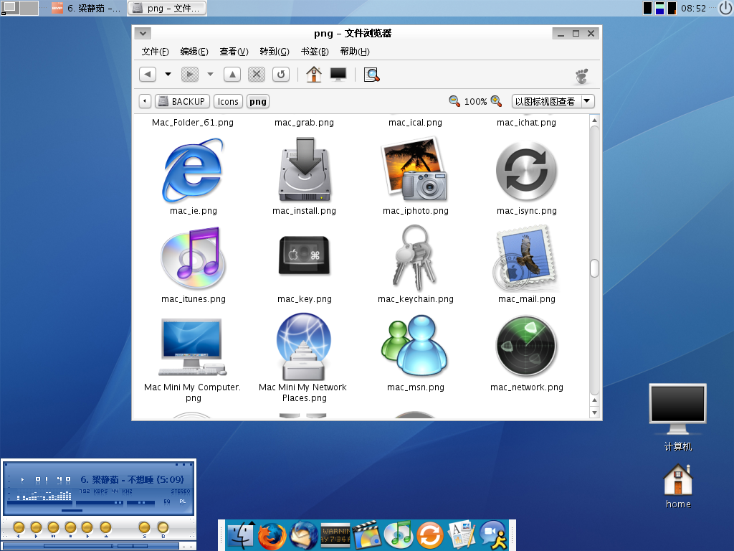Open the home desktop icon
The image size is (734, 551).
pyautogui.click(x=678, y=486)
